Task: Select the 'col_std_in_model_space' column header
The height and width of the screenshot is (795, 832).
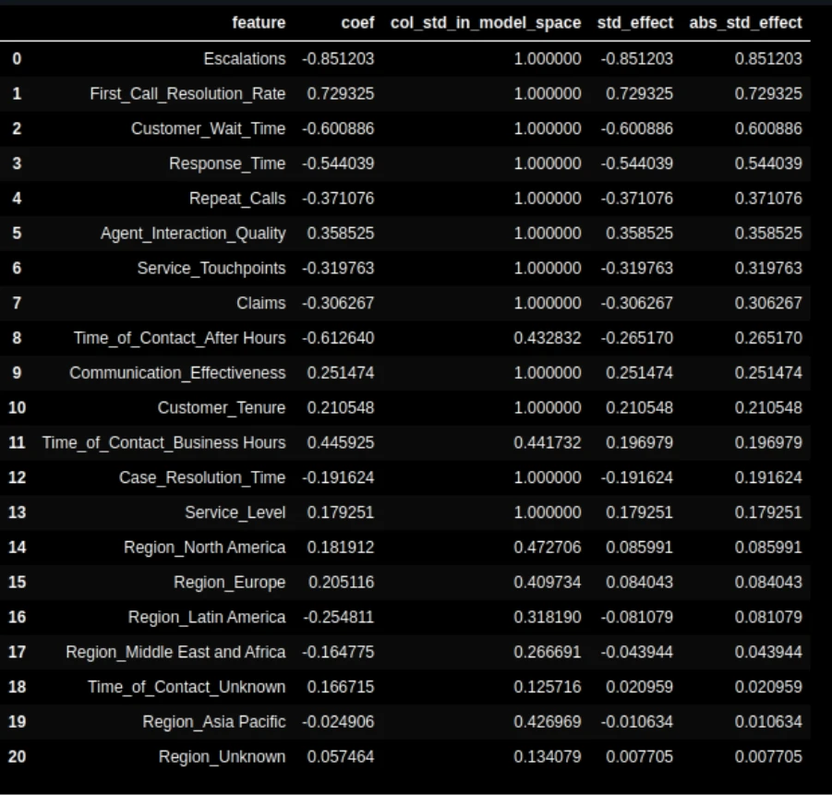Action: 486,22
